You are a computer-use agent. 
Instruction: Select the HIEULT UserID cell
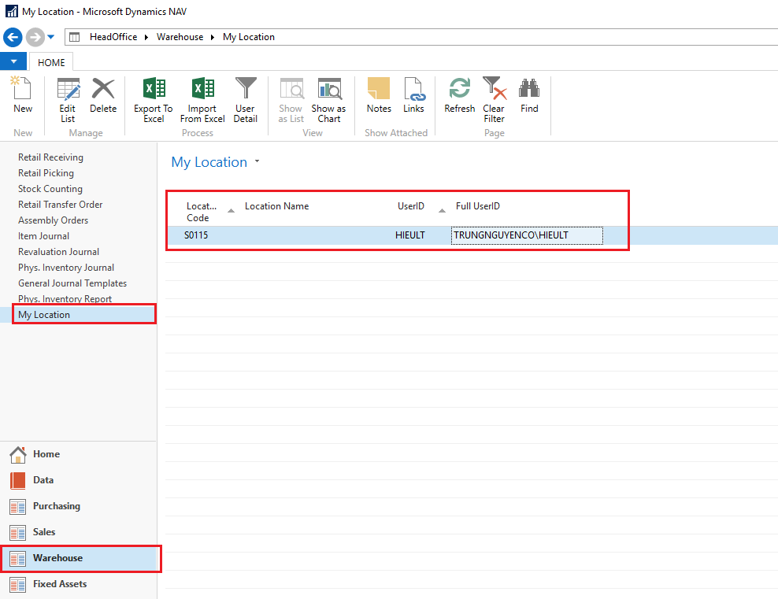click(x=409, y=235)
